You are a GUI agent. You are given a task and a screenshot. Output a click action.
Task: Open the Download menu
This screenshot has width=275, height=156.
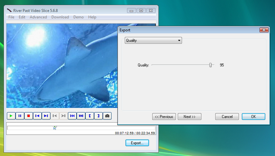[x=60, y=17]
